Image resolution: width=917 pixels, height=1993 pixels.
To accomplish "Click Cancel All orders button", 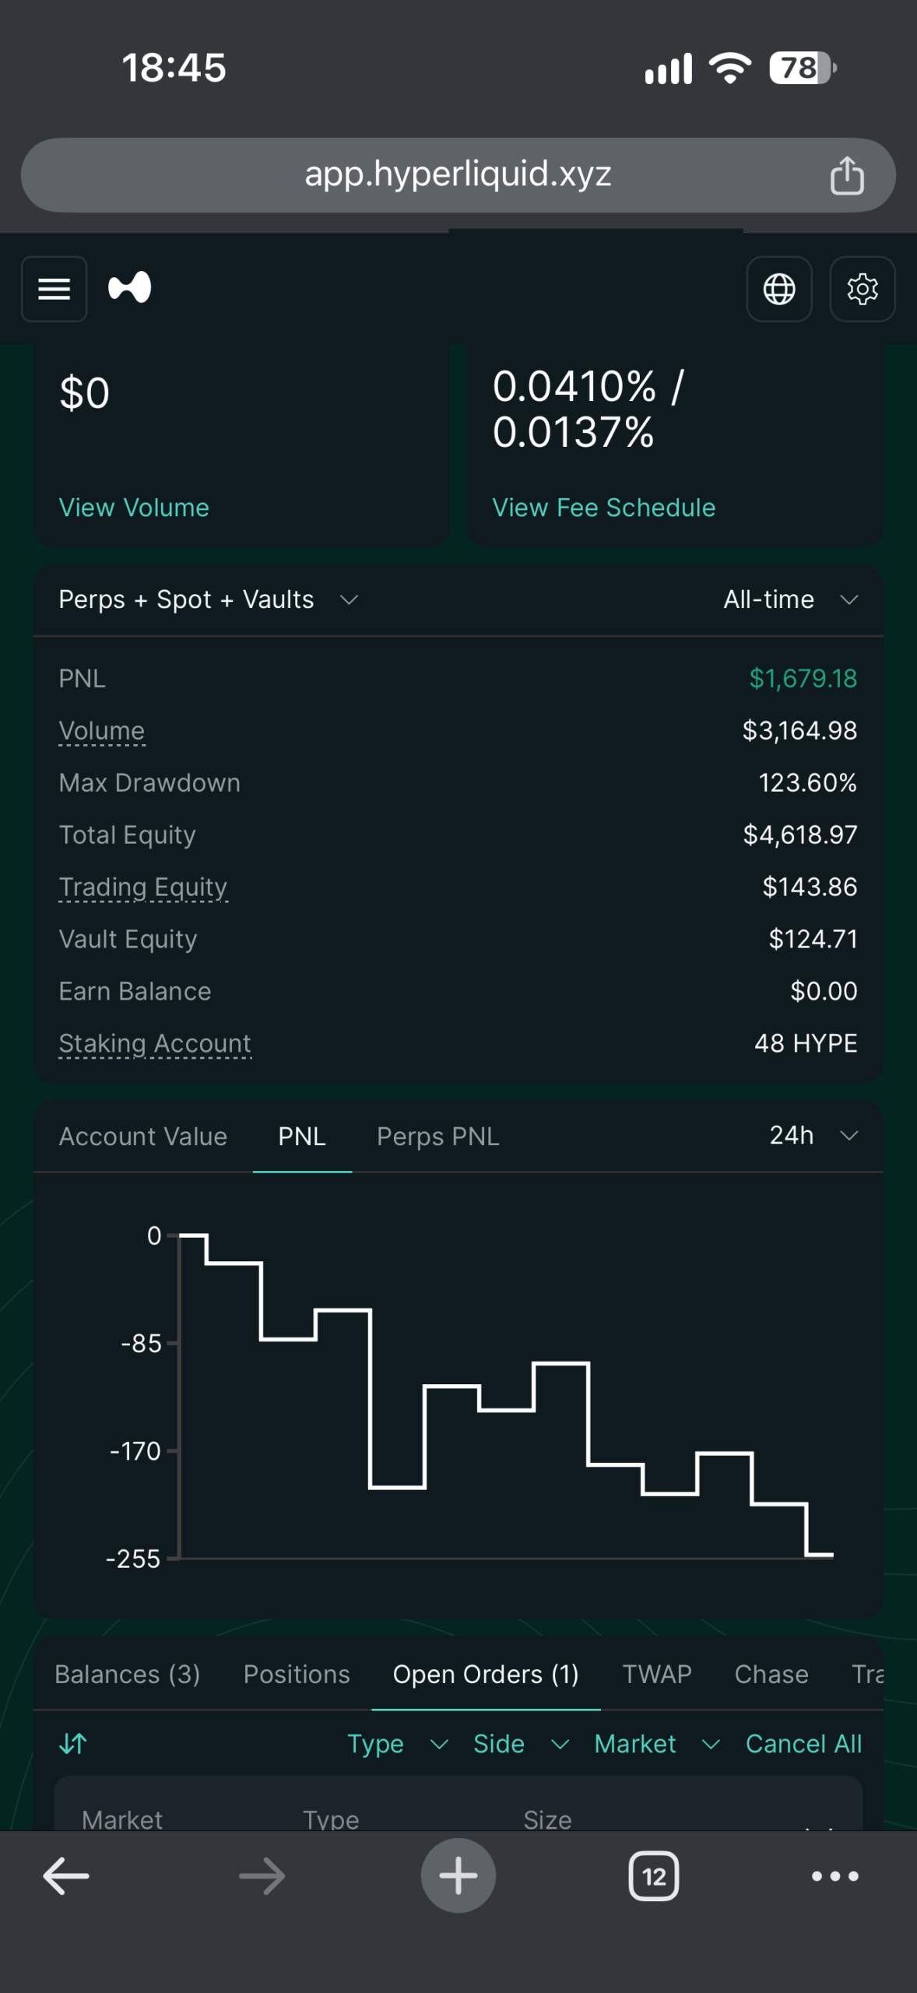I will pos(803,1744).
